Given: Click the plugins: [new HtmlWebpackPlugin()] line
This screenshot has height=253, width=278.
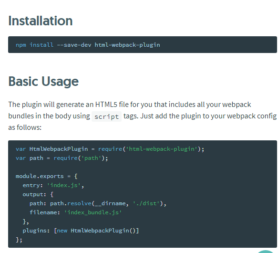Looking at the screenshot, I should coord(81,231).
